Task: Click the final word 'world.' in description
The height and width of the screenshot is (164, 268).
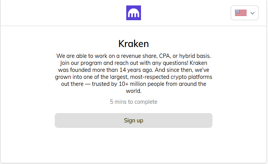Action: [x=134, y=91]
